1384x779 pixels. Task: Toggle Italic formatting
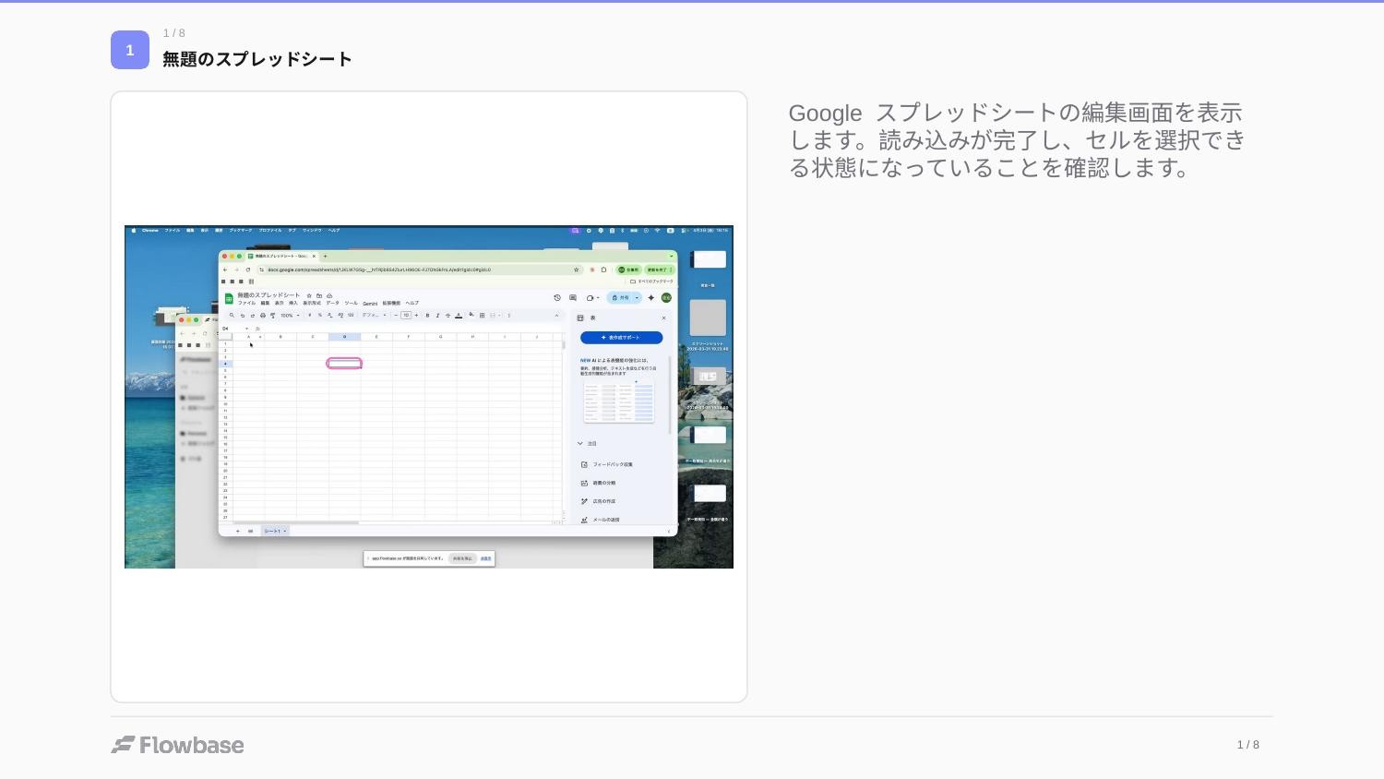[437, 316]
